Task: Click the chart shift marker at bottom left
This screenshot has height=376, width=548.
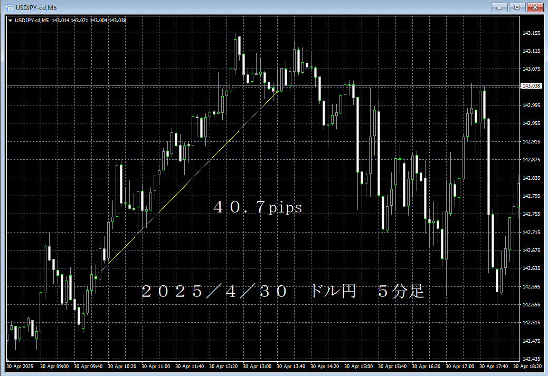Action: 8,359
